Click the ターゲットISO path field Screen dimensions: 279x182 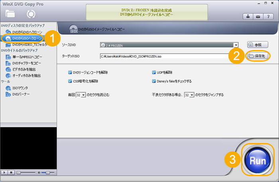pos(164,56)
